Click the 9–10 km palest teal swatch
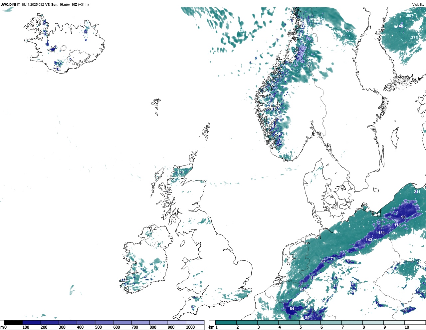Viewport: 426px width, 330px height. (394, 322)
